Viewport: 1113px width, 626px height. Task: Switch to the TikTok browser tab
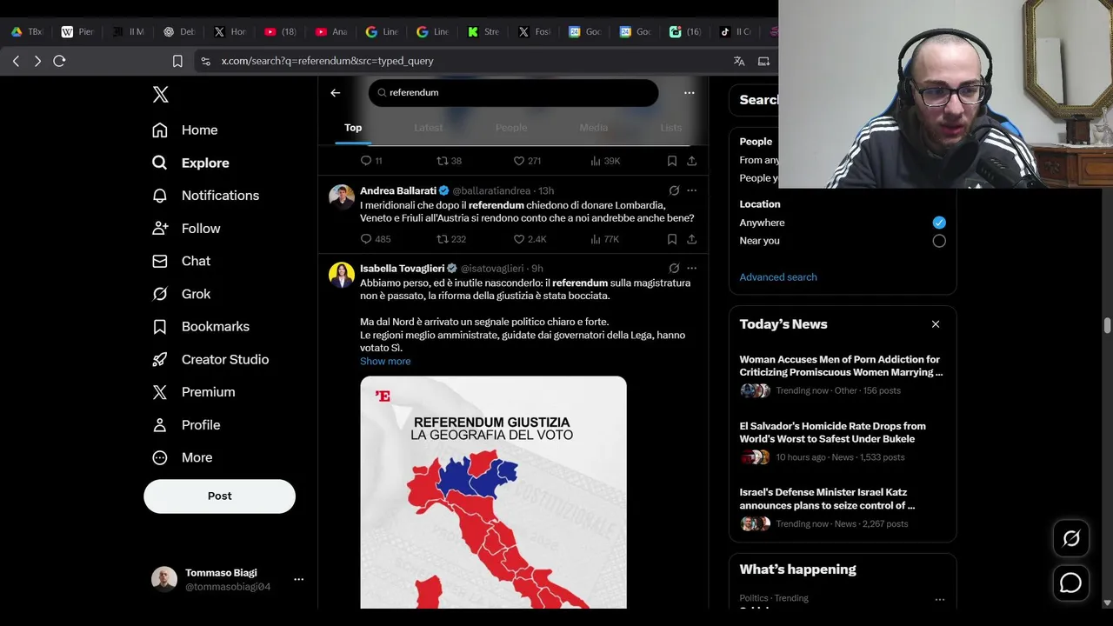point(736,31)
